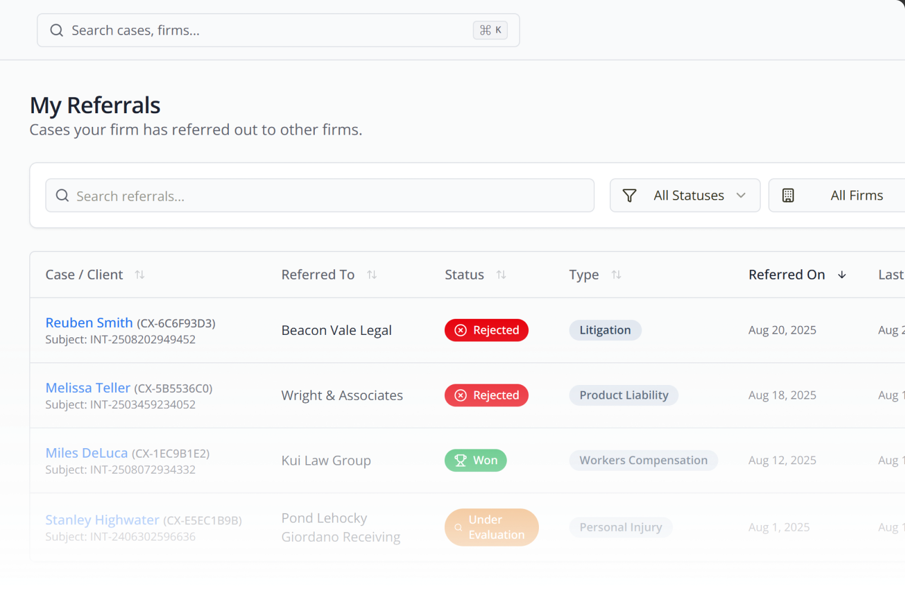Click the sort arrows next to Referred To

[x=372, y=275]
